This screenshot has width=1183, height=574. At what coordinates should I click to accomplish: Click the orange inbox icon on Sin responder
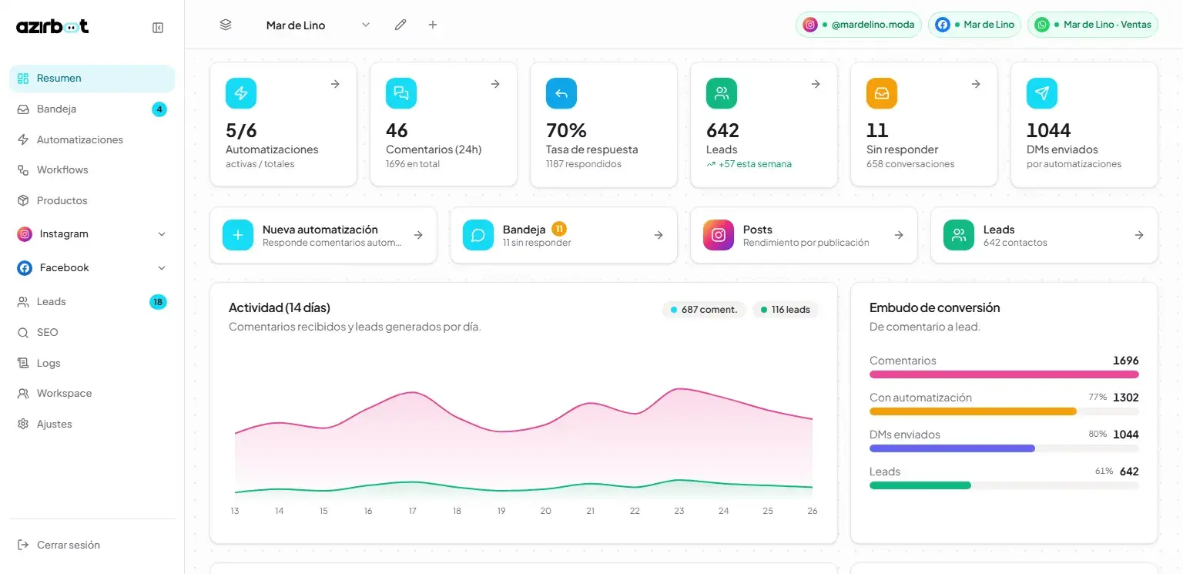point(882,93)
